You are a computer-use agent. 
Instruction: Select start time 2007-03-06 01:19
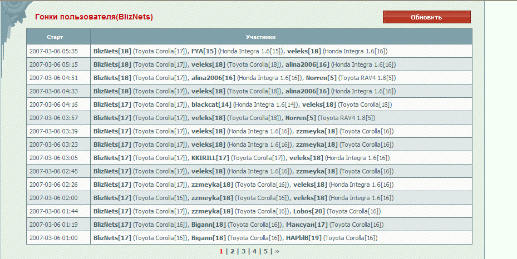point(54,225)
